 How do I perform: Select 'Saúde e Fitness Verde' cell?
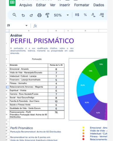[x=29, y=105]
